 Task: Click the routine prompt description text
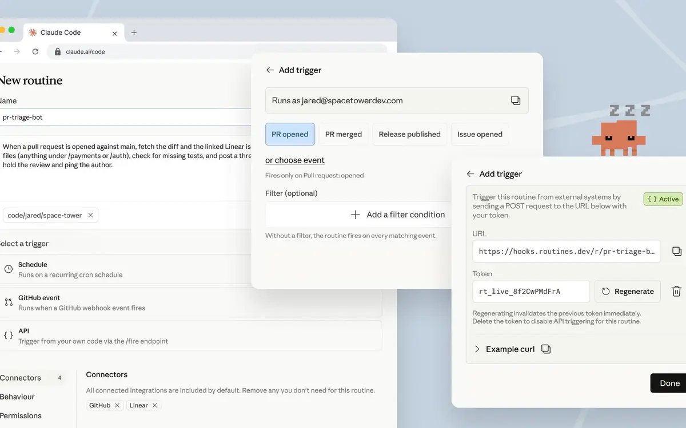[x=126, y=156]
